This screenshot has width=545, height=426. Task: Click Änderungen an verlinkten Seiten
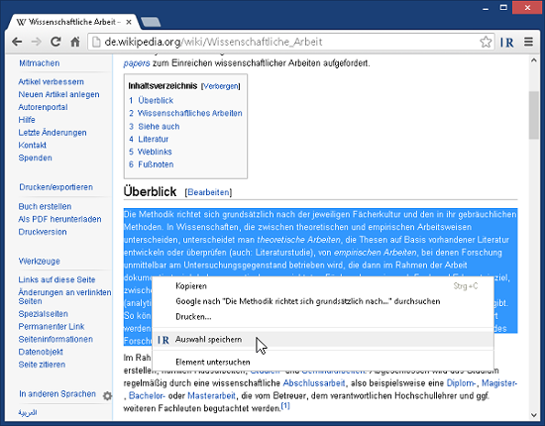(64, 297)
